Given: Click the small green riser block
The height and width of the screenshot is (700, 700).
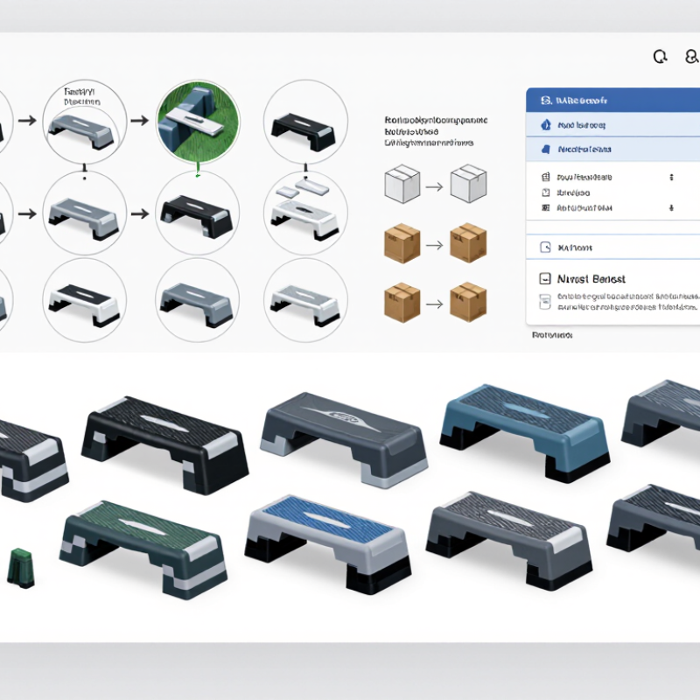Looking at the screenshot, I should pyautogui.click(x=21, y=567).
